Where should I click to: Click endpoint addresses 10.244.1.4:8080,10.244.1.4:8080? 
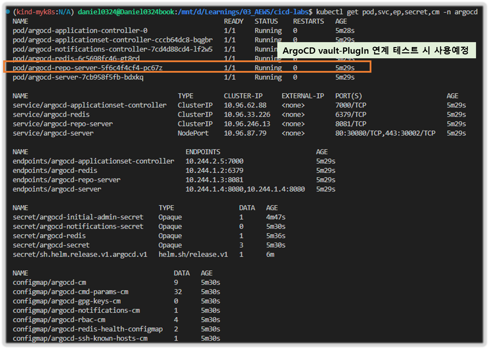245,189
